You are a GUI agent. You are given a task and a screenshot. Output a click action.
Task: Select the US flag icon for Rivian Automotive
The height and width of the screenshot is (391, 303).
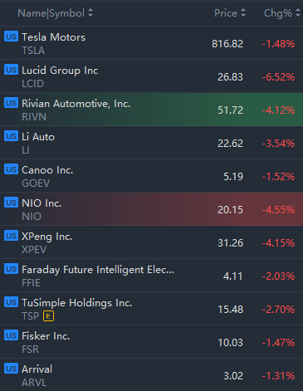(11, 103)
